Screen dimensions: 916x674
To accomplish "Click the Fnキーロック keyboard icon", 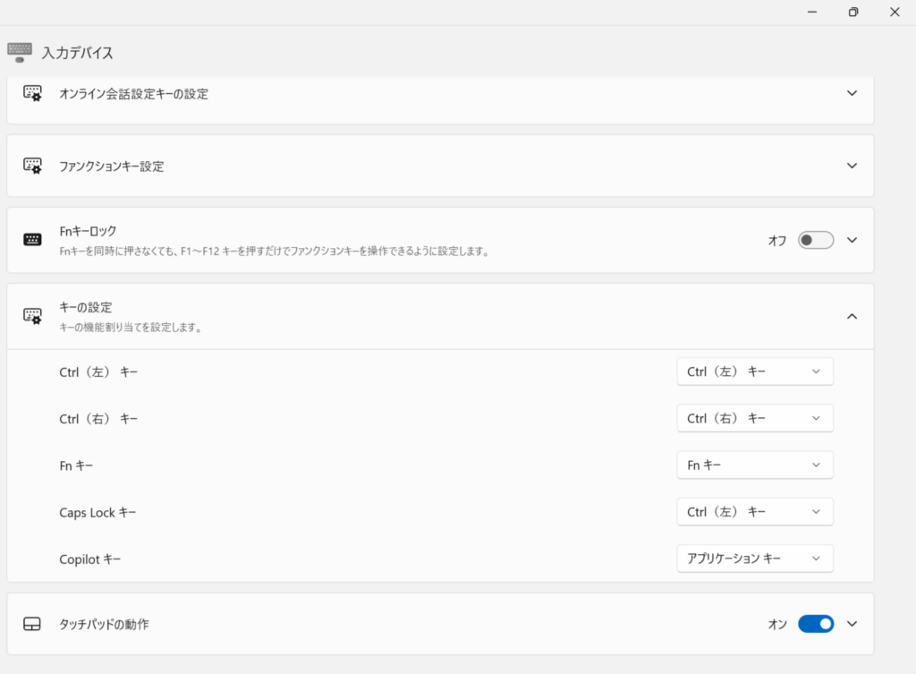I will click(33, 240).
